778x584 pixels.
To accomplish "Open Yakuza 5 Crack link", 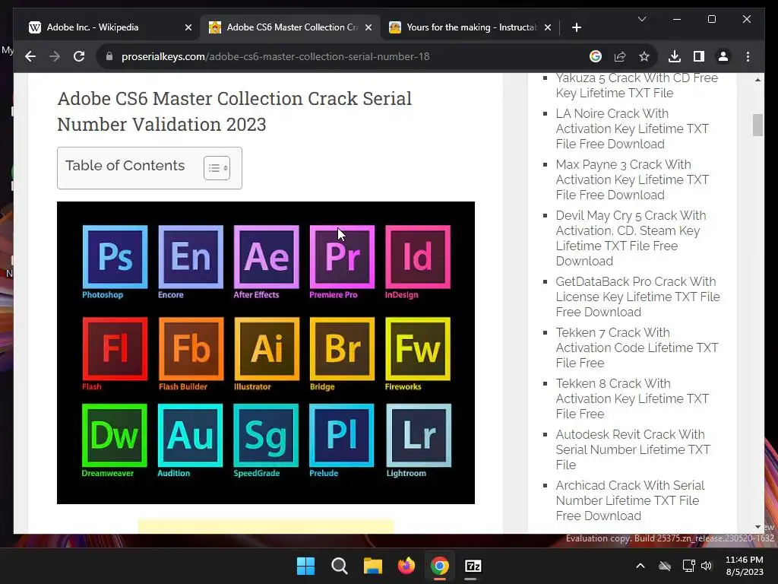I will [x=637, y=85].
